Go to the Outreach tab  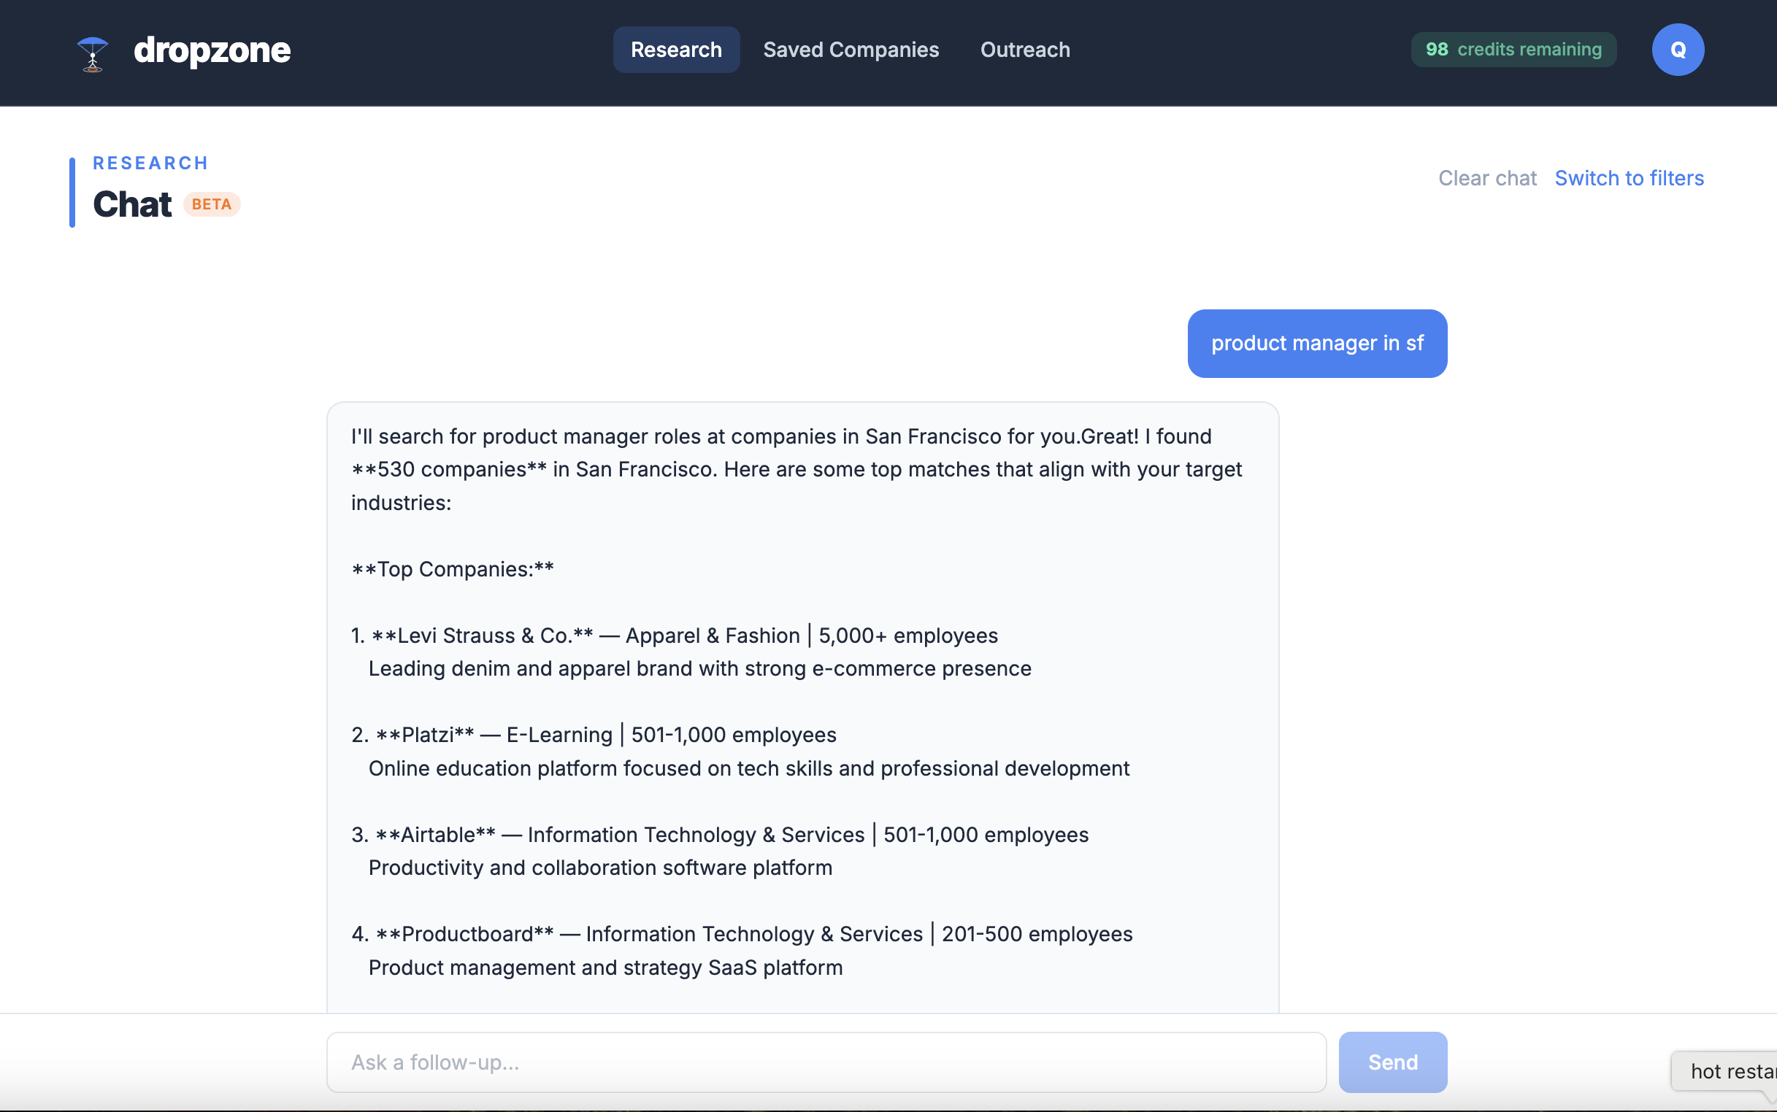click(1024, 50)
